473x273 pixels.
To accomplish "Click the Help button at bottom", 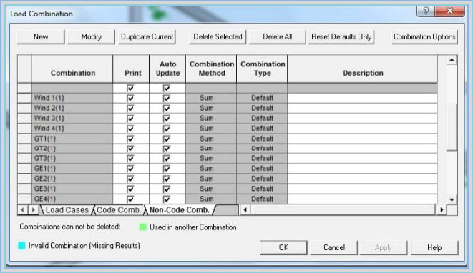I will [x=434, y=247].
